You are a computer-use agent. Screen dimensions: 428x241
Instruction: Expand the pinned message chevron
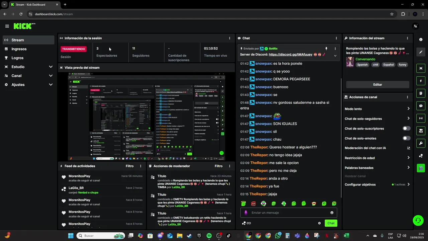[x=335, y=56]
